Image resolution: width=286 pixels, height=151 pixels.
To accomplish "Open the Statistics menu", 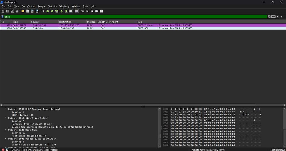I will [x=52, y=6].
